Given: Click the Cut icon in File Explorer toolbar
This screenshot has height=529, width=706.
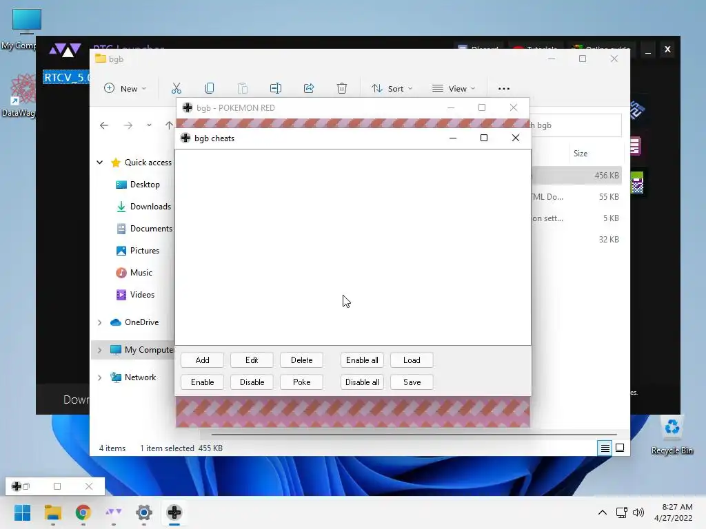Looking at the screenshot, I should pyautogui.click(x=176, y=88).
